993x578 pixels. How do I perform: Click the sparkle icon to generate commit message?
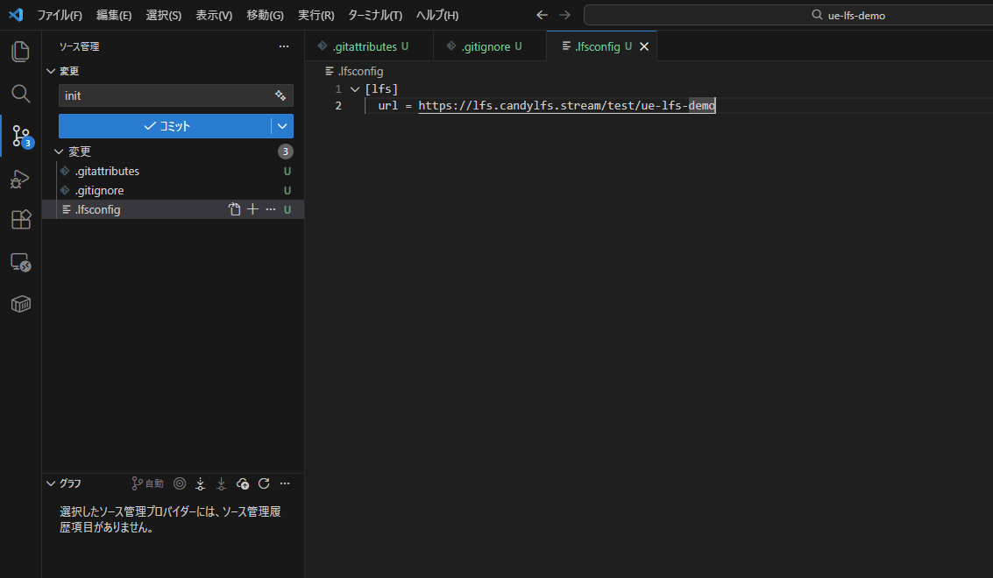click(280, 95)
